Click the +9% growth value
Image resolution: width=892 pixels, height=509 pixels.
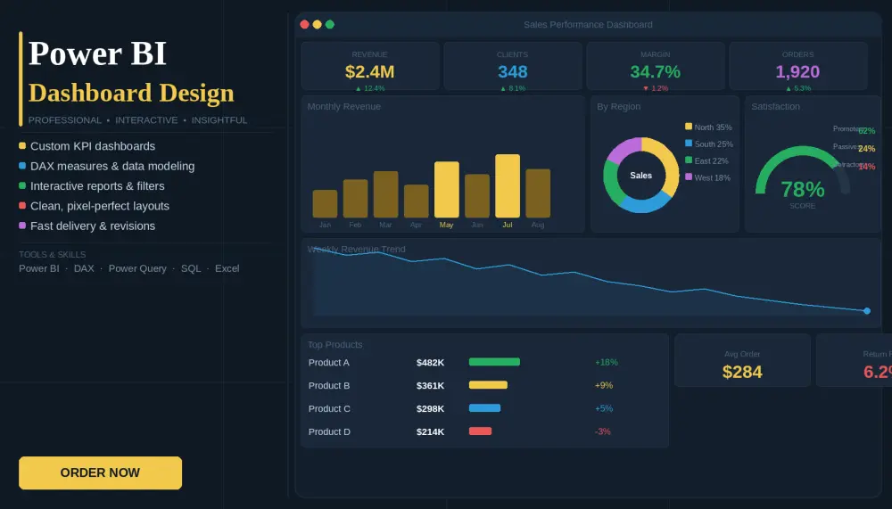click(604, 386)
